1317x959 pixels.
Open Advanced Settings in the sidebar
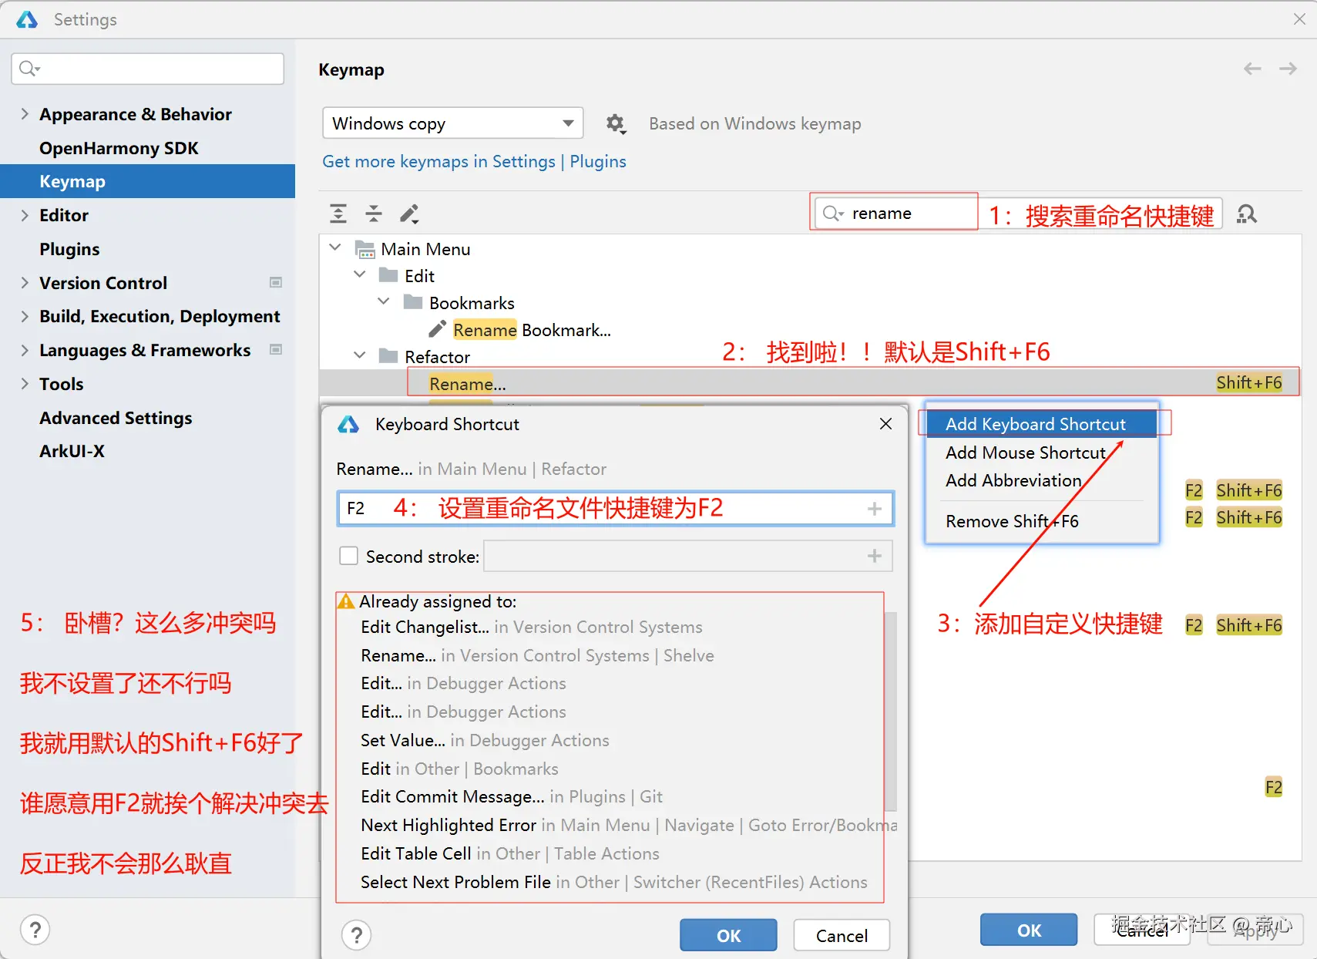pyautogui.click(x=116, y=418)
